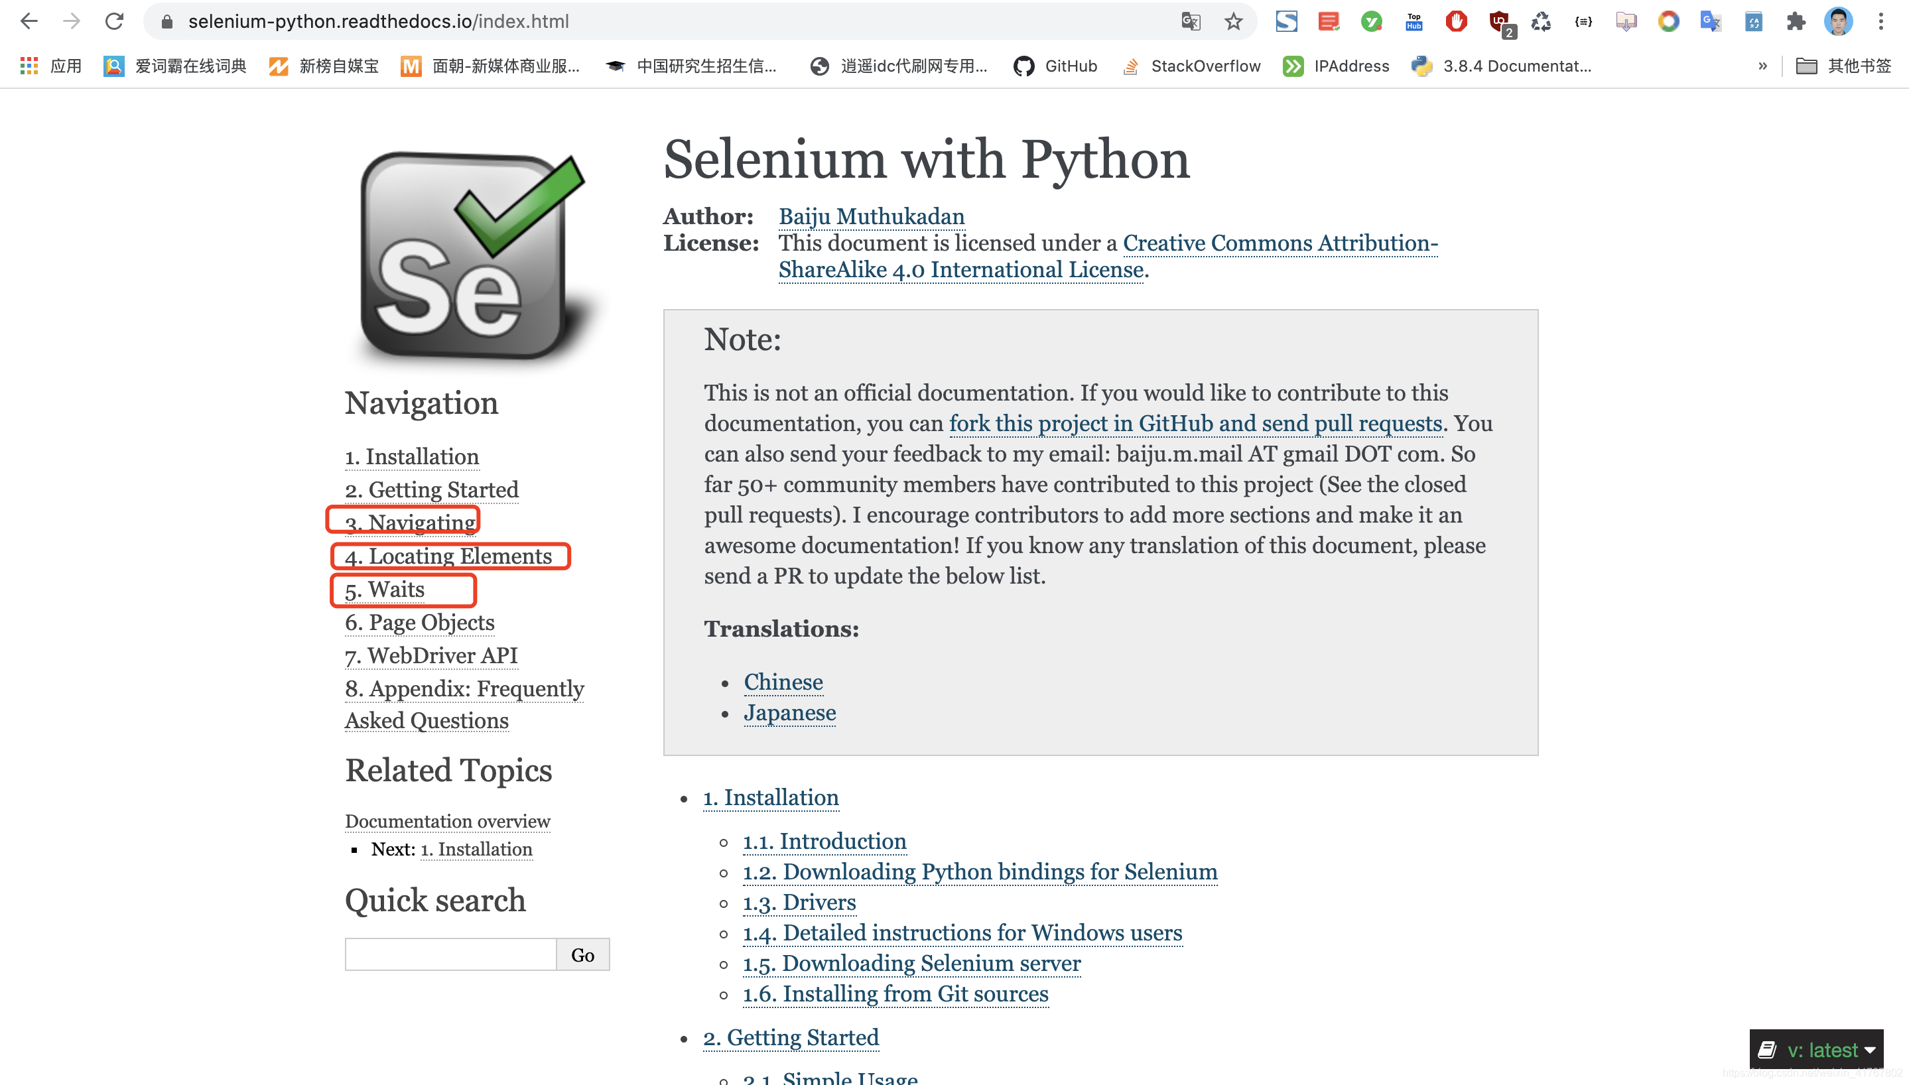Open the translate page icon
1909x1085 pixels.
pyautogui.click(x=1191, y=21)
